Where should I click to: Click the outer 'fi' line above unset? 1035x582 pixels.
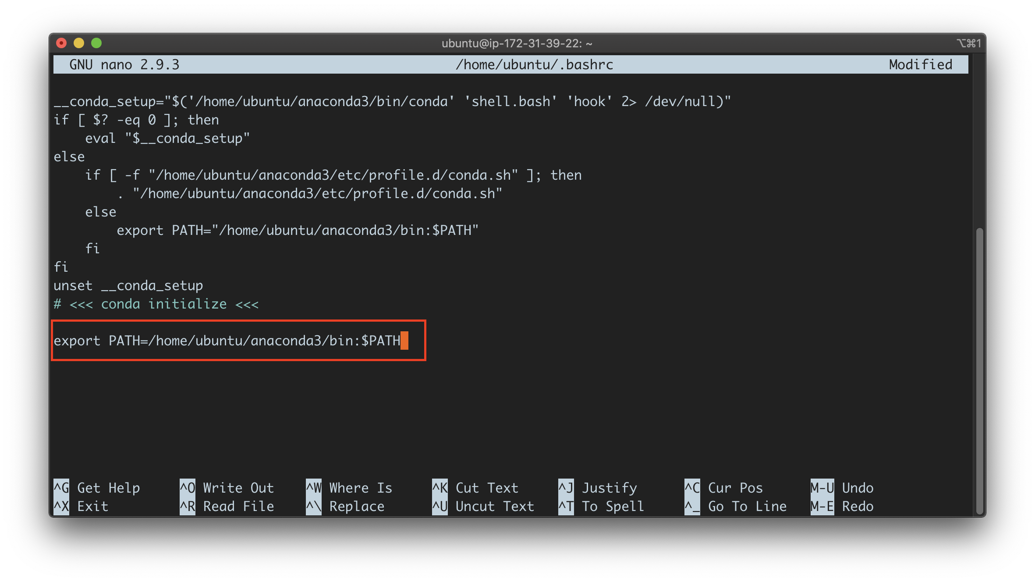pos(61,267)
